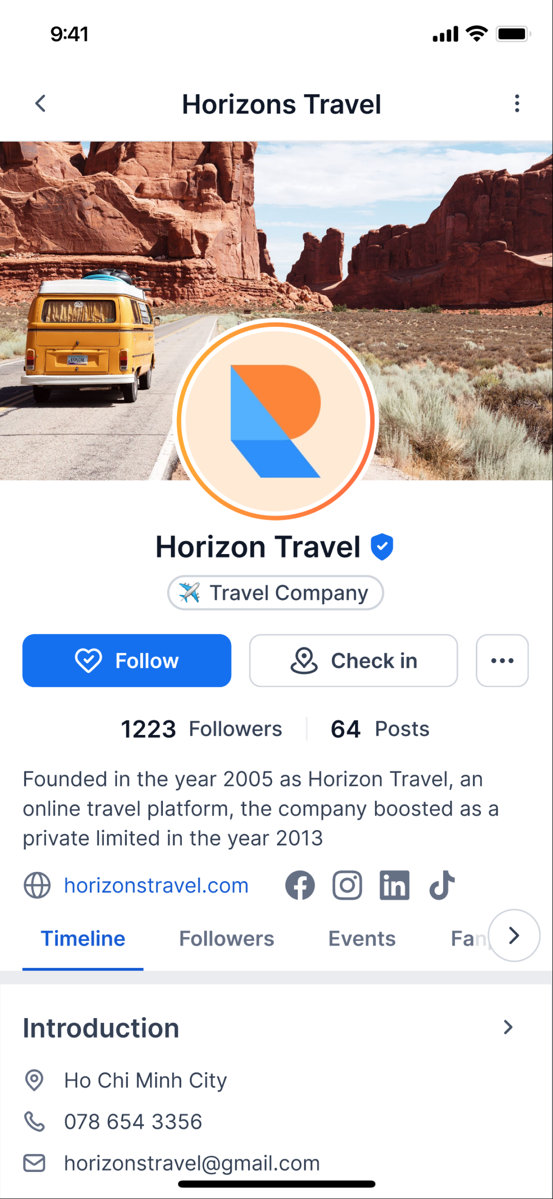This screenshot has height=1199, width=553.
Task: Open the vertical three-dot menu in header
Action: pyautogui.click(x=517, y=103)
